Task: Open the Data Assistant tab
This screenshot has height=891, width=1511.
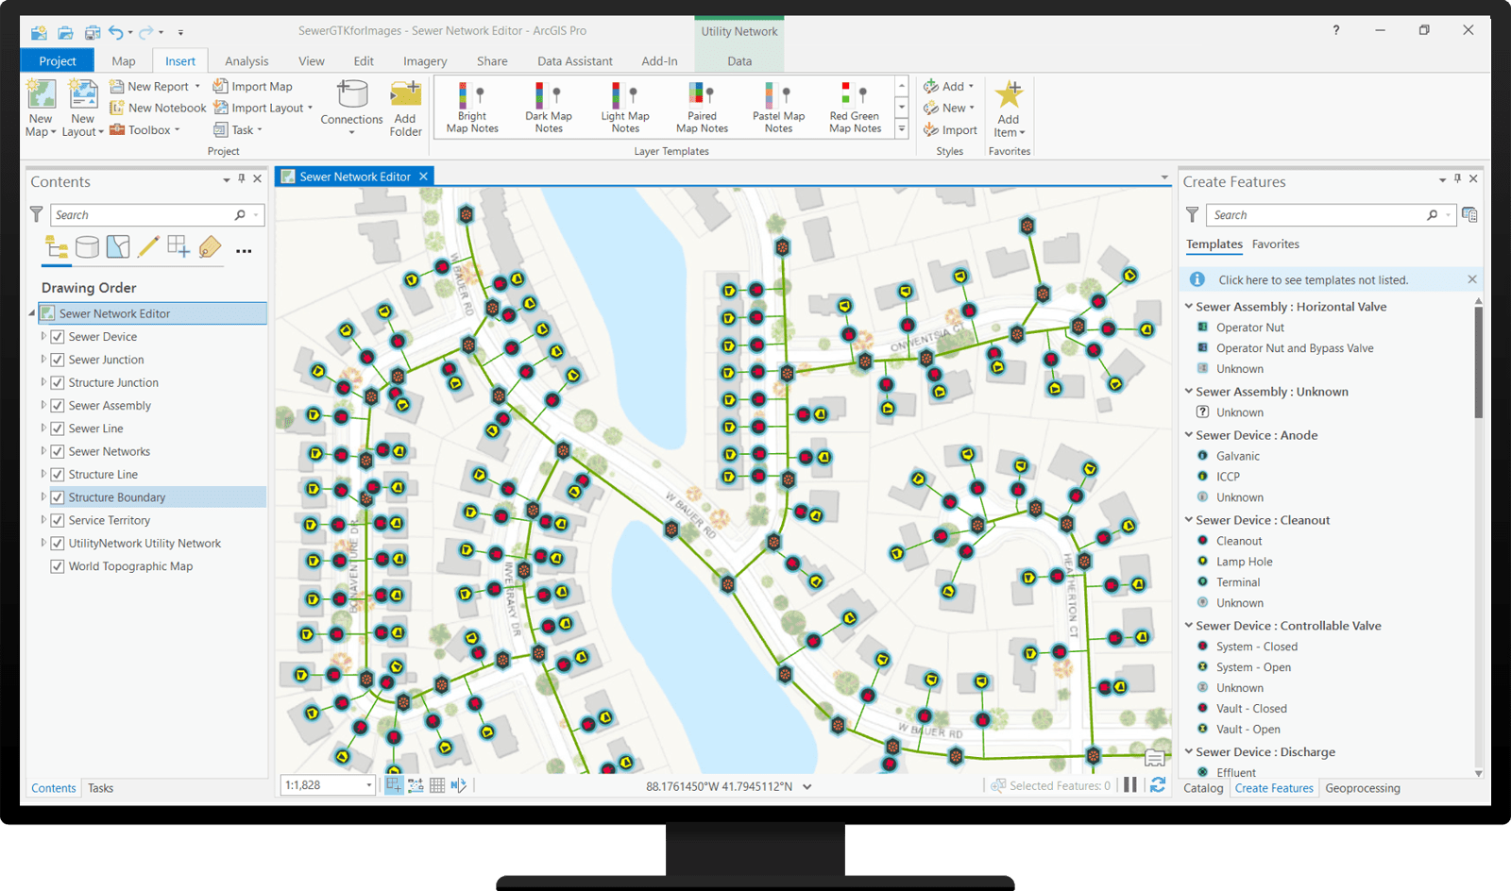Action: tap(575, 61)
